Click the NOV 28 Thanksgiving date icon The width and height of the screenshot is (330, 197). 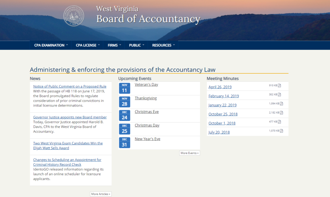[x=124, y=101]
